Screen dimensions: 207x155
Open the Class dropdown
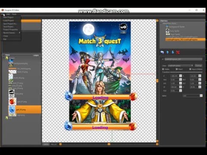point(180,65)
